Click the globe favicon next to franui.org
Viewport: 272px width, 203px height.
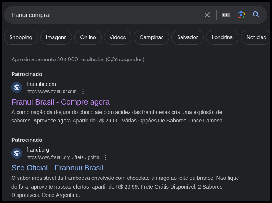pyautogui.click(x=17, y=153)
